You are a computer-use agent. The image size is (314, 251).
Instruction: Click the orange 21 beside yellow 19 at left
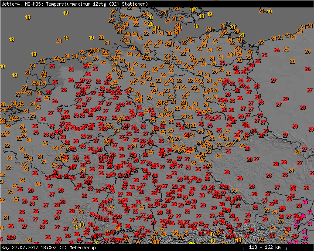58,41
